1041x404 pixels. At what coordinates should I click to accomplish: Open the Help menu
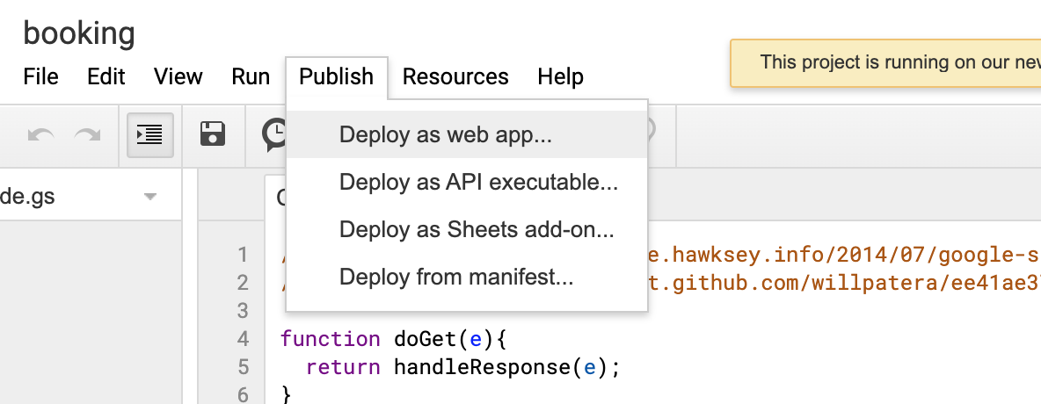[x=561, y=76]
